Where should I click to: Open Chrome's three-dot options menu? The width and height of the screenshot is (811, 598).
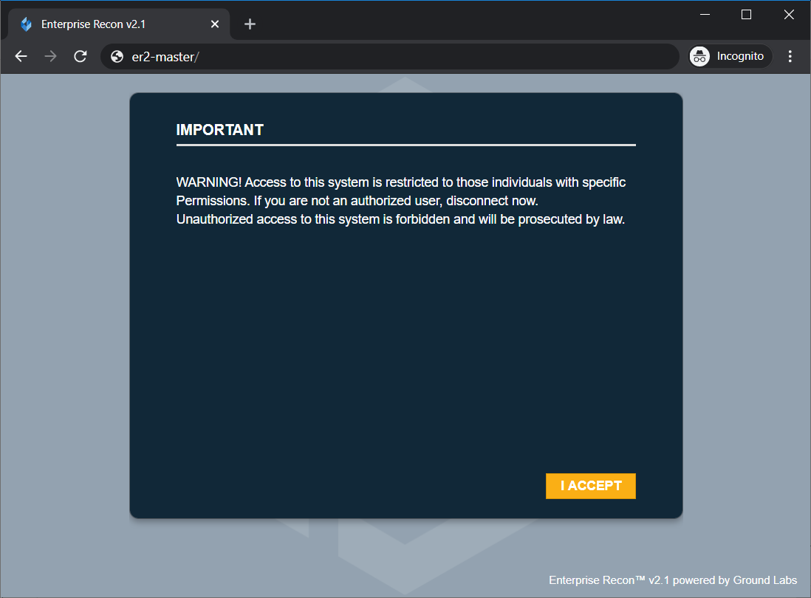[x=790, y=55]
